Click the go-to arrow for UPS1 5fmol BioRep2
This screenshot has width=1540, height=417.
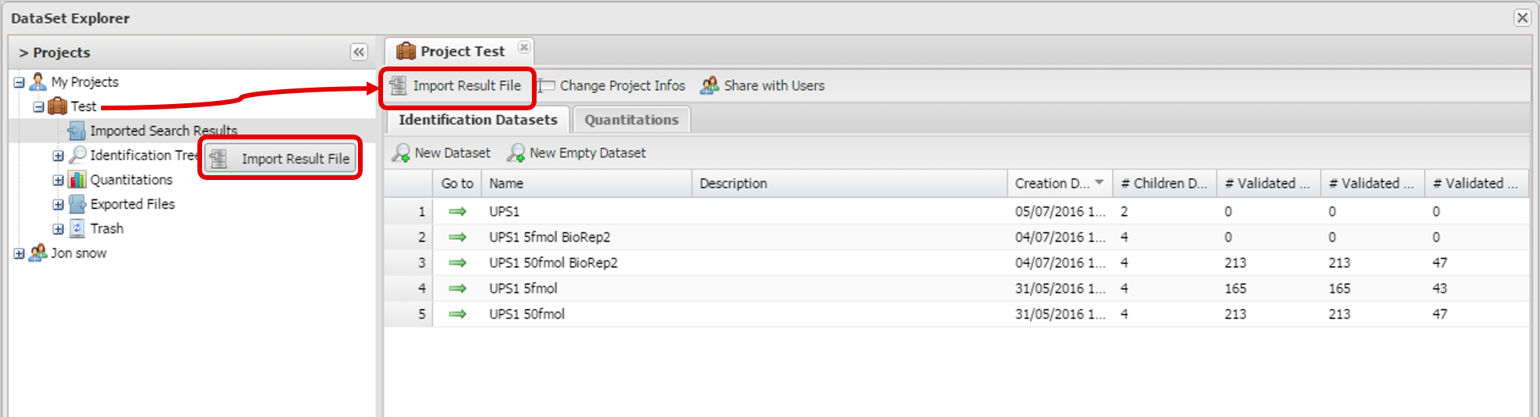(457, 237)
